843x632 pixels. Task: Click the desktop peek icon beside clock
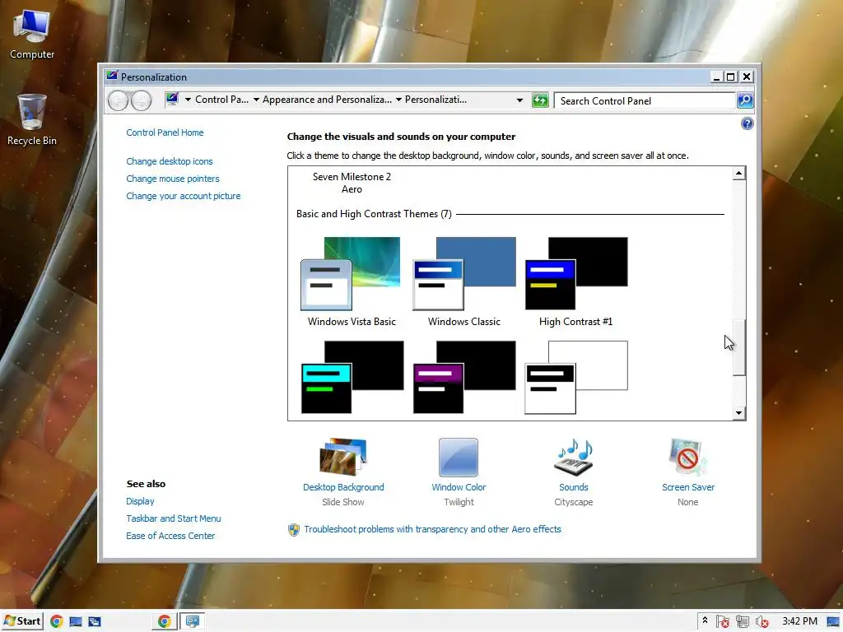[x=833, y=622]
